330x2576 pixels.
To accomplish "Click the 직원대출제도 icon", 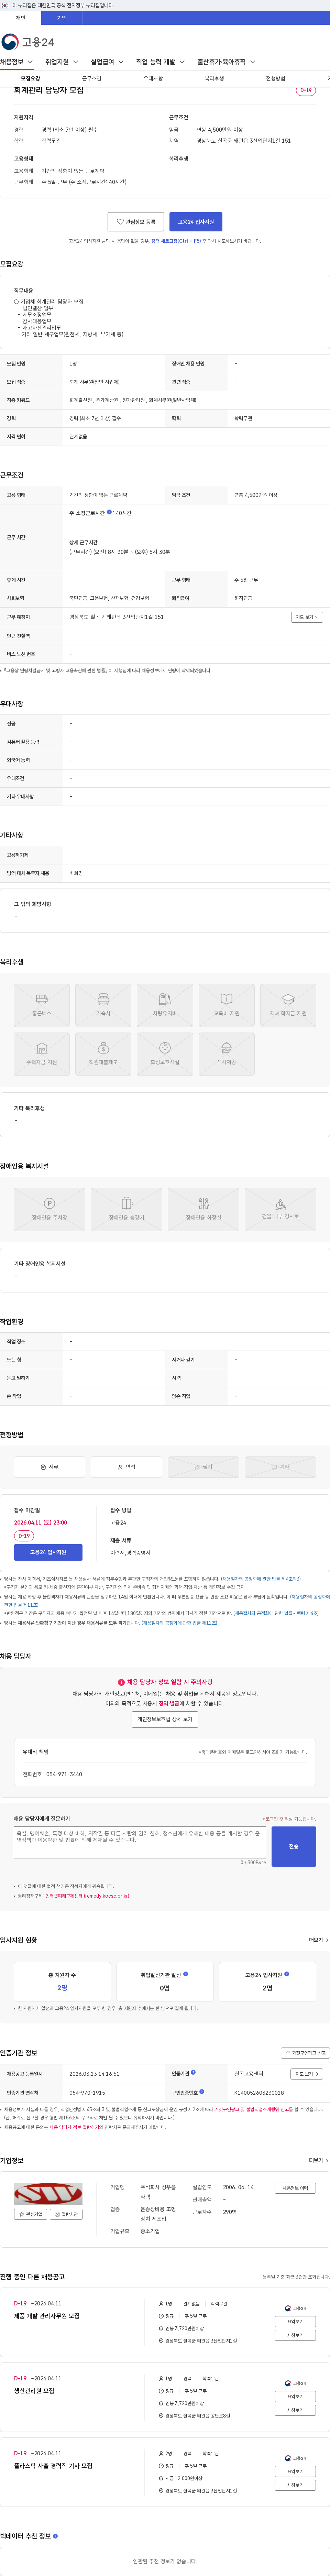I will tap(103, 1053).
